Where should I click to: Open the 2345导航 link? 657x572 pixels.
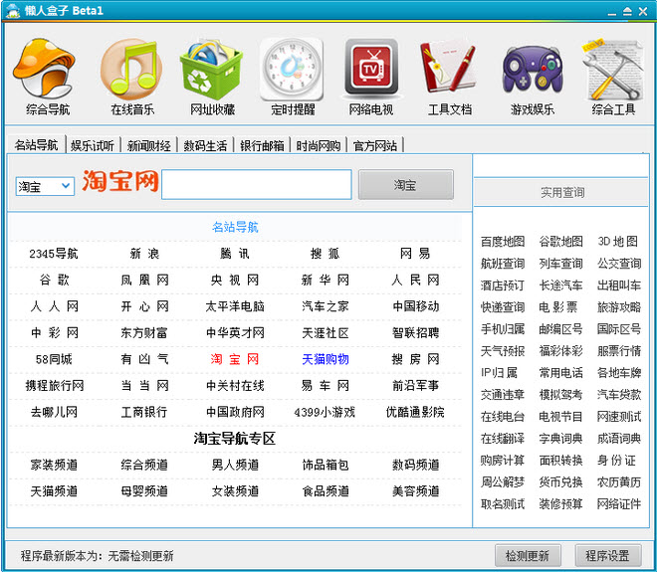point(54,254)
